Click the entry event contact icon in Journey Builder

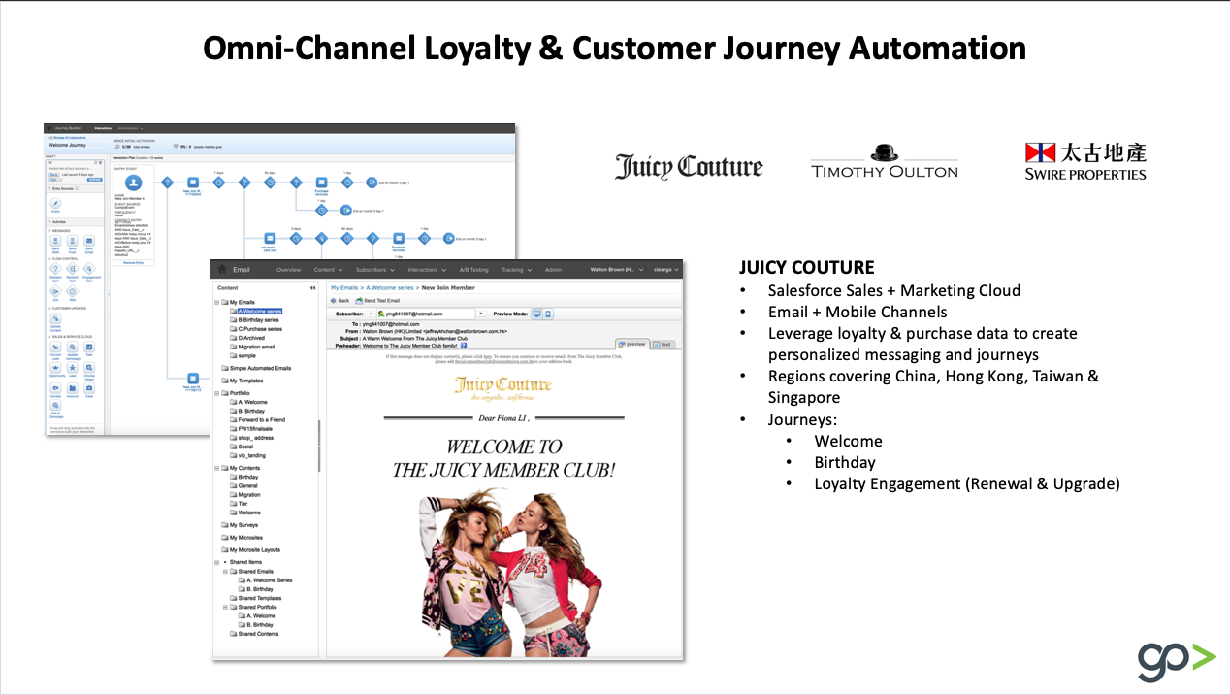pos(133,182)
